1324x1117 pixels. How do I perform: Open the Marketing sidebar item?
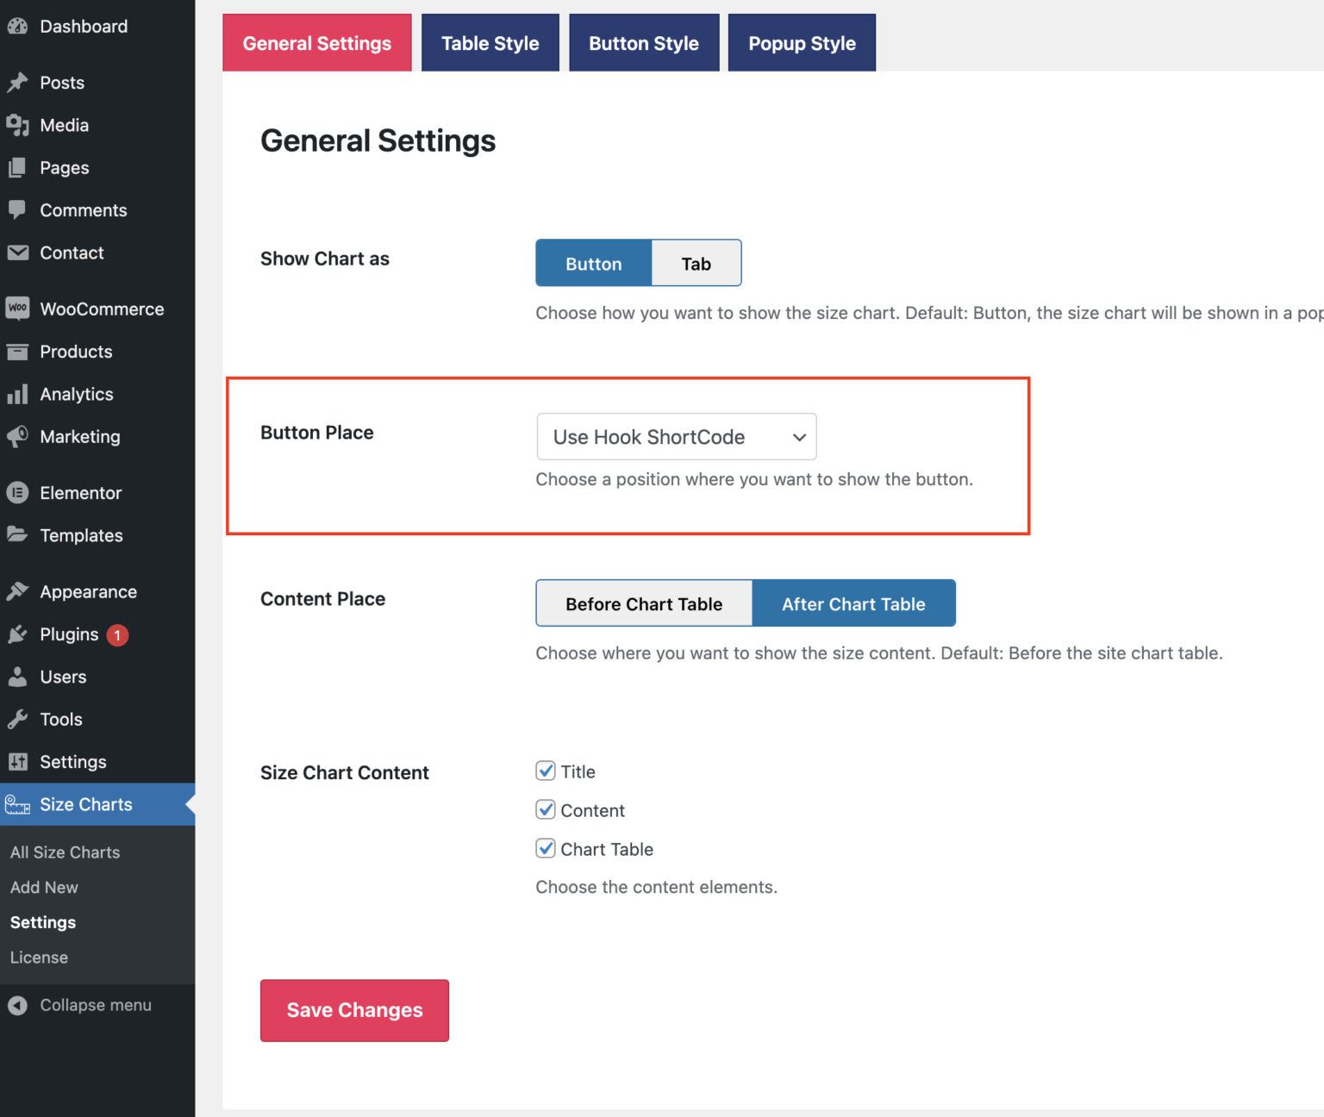pyautogui.click(x=80, y=437)
